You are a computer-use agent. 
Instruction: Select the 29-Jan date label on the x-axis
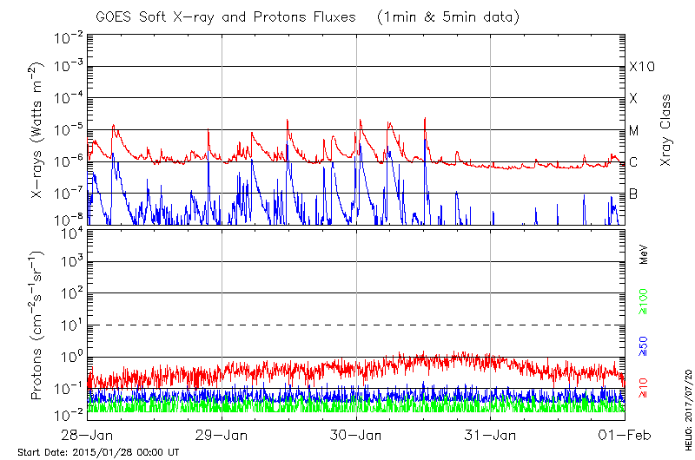click(x=222, y=434)
